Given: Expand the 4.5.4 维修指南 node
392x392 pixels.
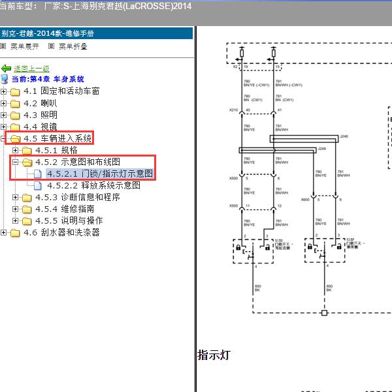Looking at the screenshot, I should (15, 209).
